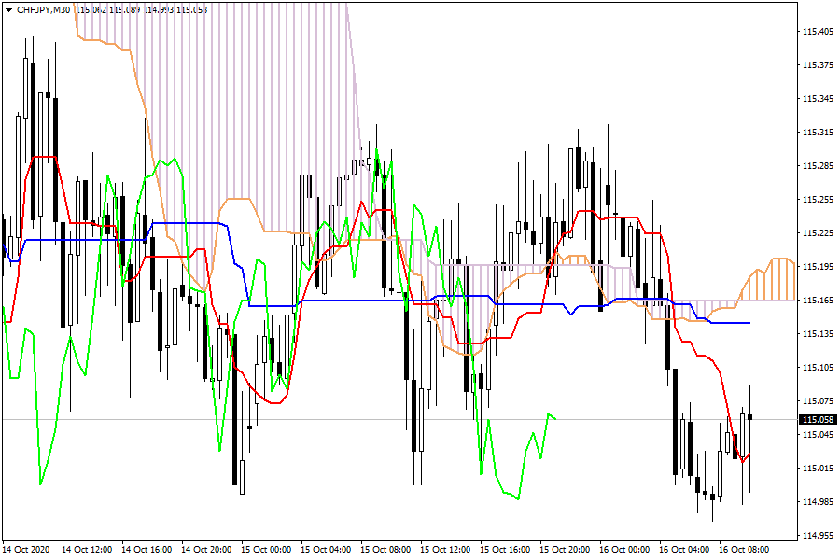The image size is (840, 560).
Task: Select the 16 Oct 08:00 time marker
Action: coord(744,550)
